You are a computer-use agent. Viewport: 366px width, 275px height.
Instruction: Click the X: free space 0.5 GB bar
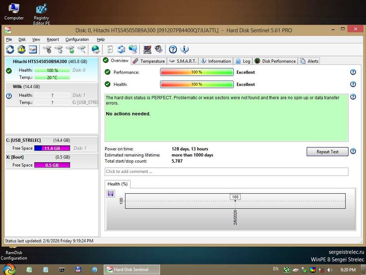[52, 165]
